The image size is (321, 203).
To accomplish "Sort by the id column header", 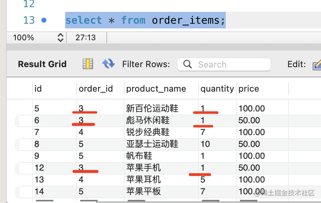I will (x=38, y=89).
